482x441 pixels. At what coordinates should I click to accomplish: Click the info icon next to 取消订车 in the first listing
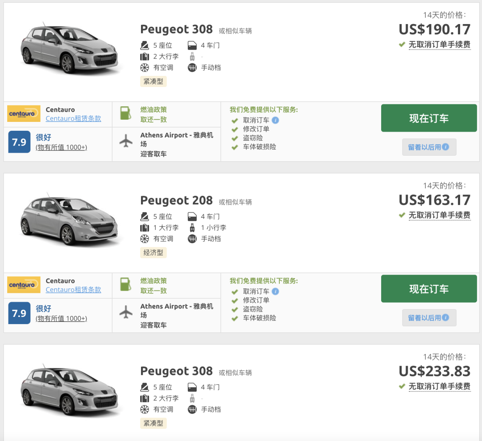(x=275, y=120)
